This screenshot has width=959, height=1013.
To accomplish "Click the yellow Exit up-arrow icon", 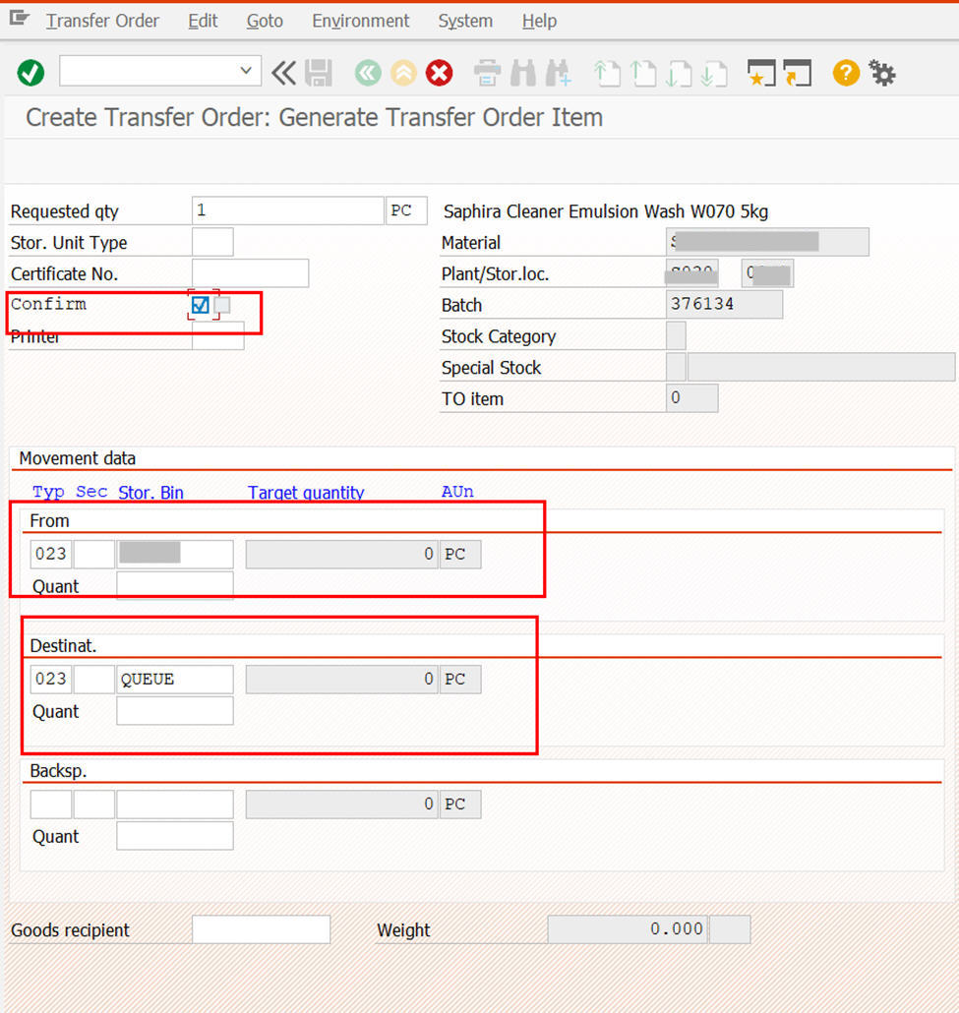I will coord(403,73).
